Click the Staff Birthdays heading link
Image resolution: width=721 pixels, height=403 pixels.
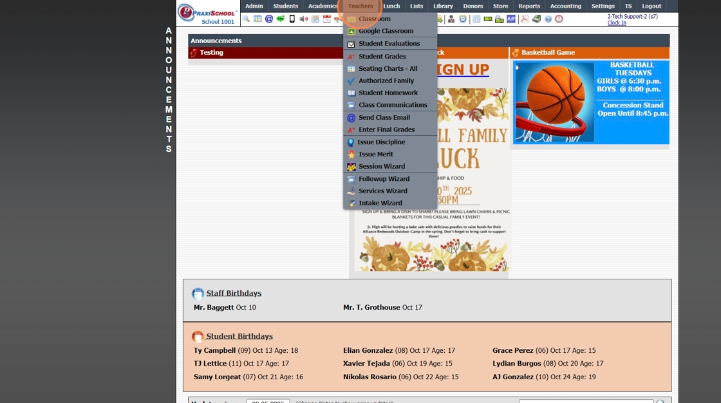[234, 293]
